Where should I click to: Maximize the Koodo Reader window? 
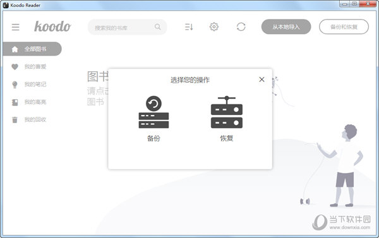tap(354, 4)
